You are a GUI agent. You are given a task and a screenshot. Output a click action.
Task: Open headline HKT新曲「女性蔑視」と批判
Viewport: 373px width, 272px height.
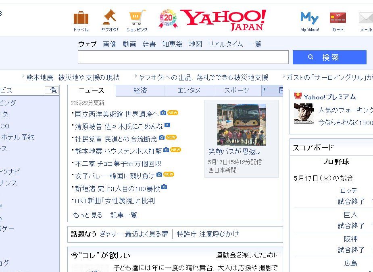tap(115, 201)
